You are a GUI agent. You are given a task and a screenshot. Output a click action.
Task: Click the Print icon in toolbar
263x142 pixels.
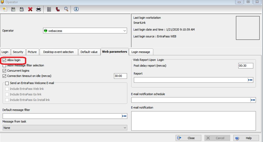[x=39, y=9]
